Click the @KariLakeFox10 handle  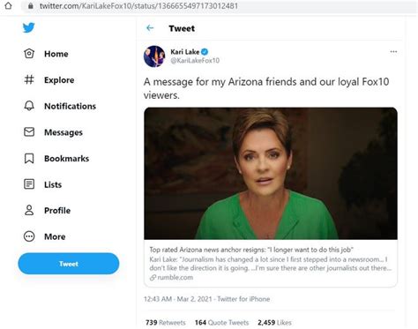pos(195,61)
